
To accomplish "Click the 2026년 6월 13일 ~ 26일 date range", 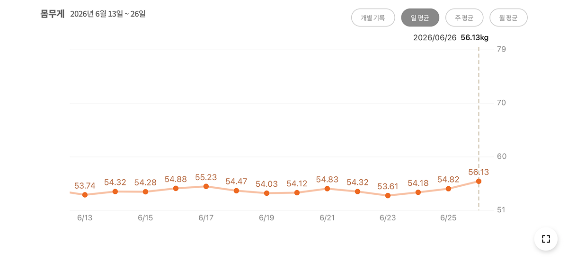I will tap(108, 14).
